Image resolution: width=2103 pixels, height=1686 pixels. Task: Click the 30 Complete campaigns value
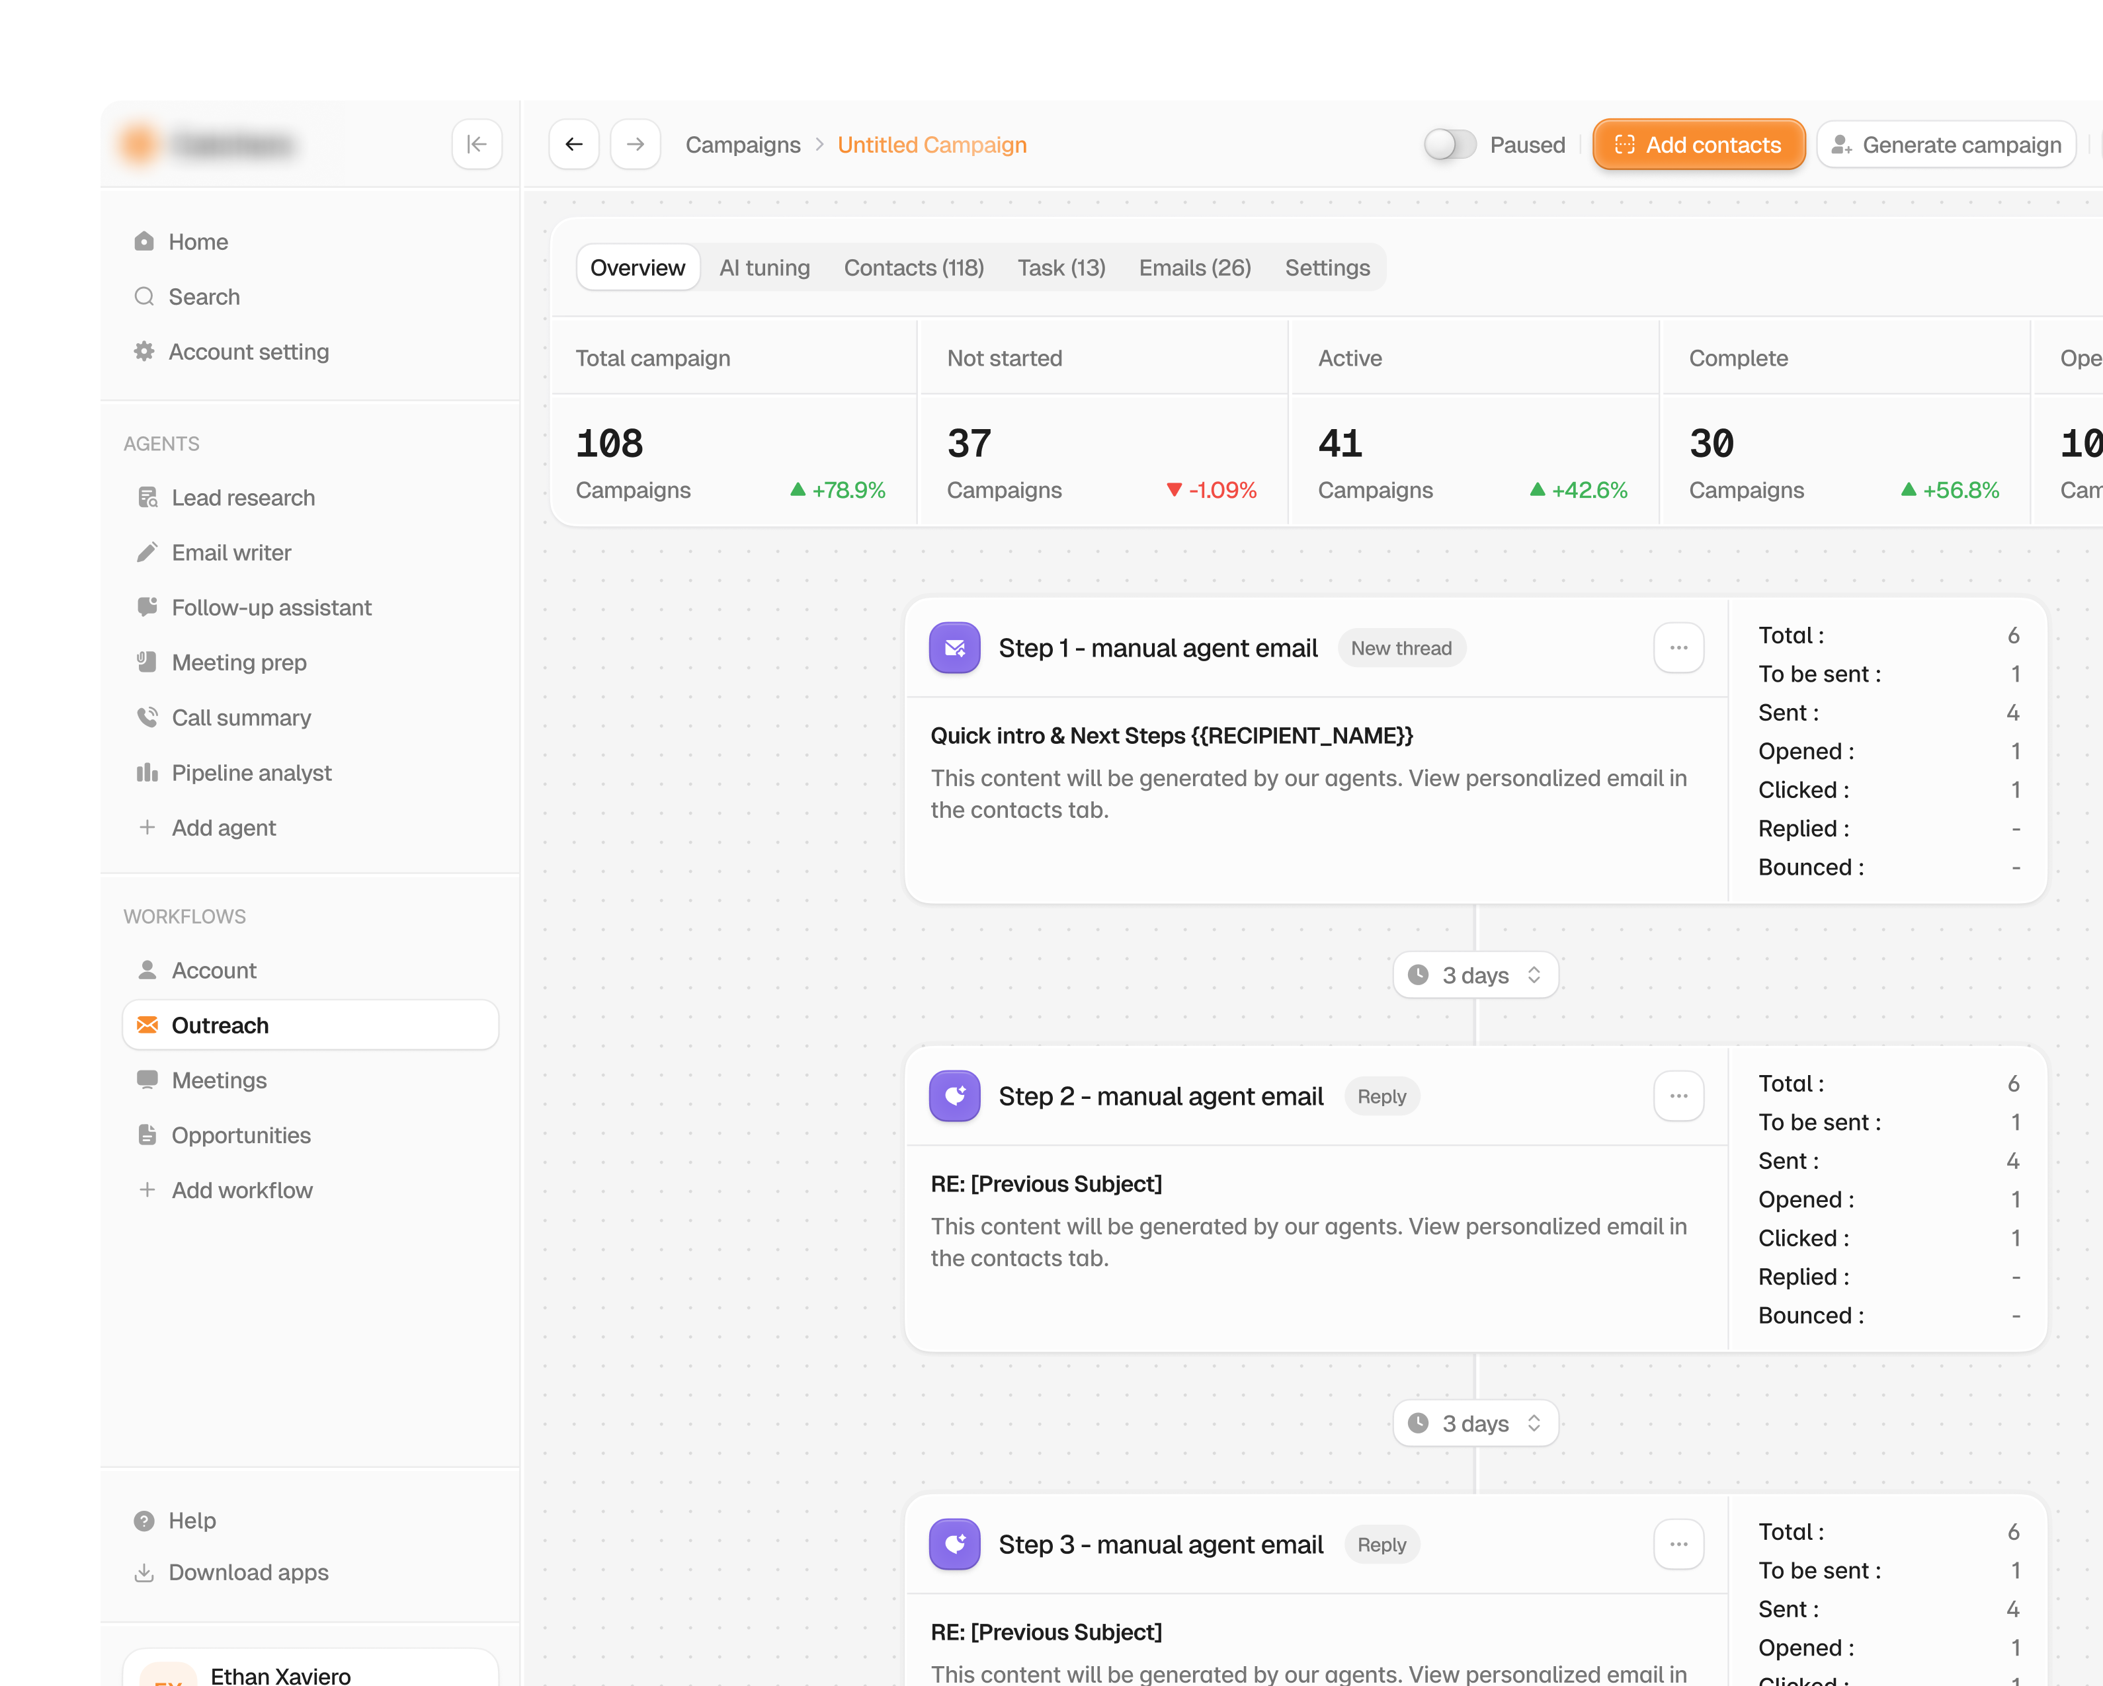(x=1712, y=444)
